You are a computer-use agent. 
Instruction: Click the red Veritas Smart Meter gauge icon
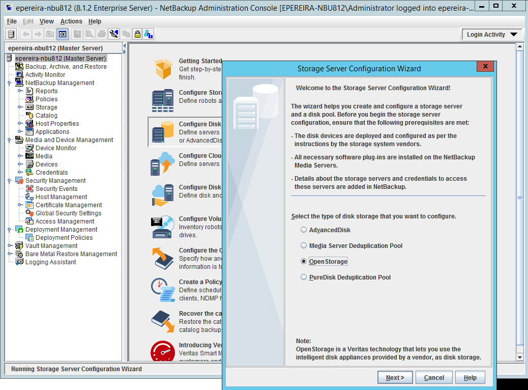pos(163,351)
